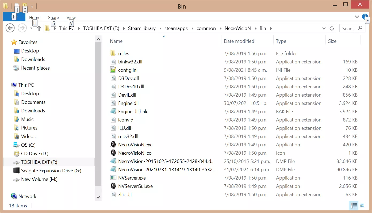The height and width of the screenshot is (213, 372).
Task: Select Pictures in the navigation pane
Action: point(29,128)
